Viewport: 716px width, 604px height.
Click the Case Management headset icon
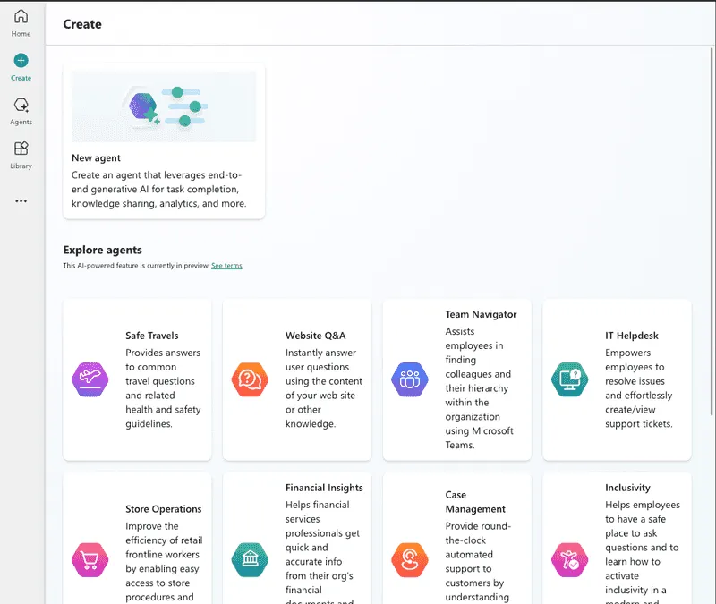410,560
